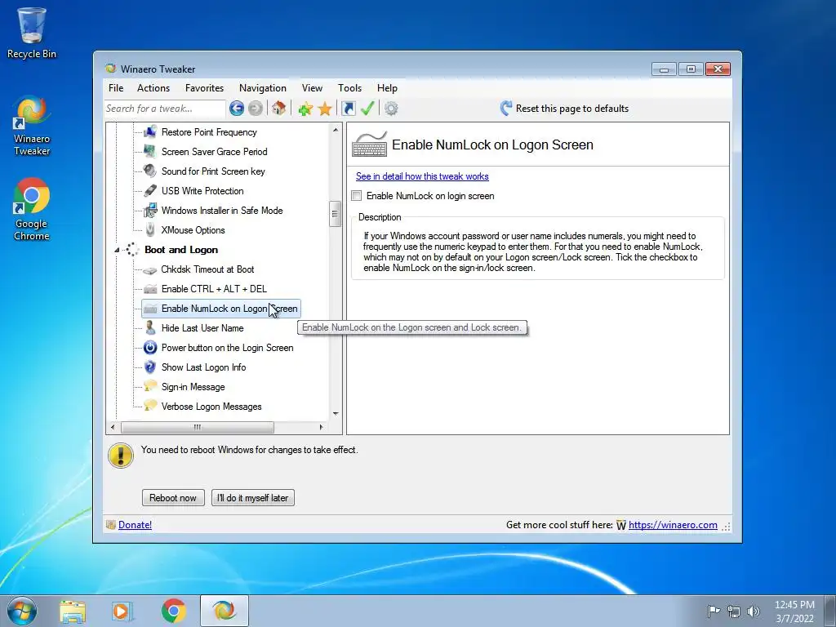Tick Enable NumLock on login screen checkbox
The height and width of the screenshot is (627, 836).
point(357,196)
